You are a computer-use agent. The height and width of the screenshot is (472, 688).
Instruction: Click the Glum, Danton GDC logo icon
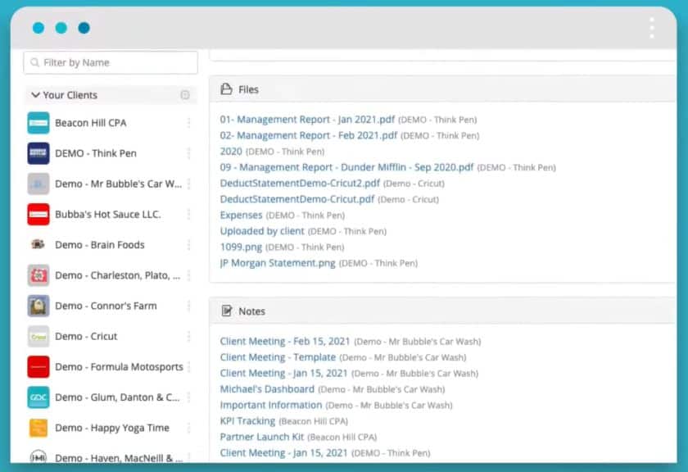click(x=38, y=397)
